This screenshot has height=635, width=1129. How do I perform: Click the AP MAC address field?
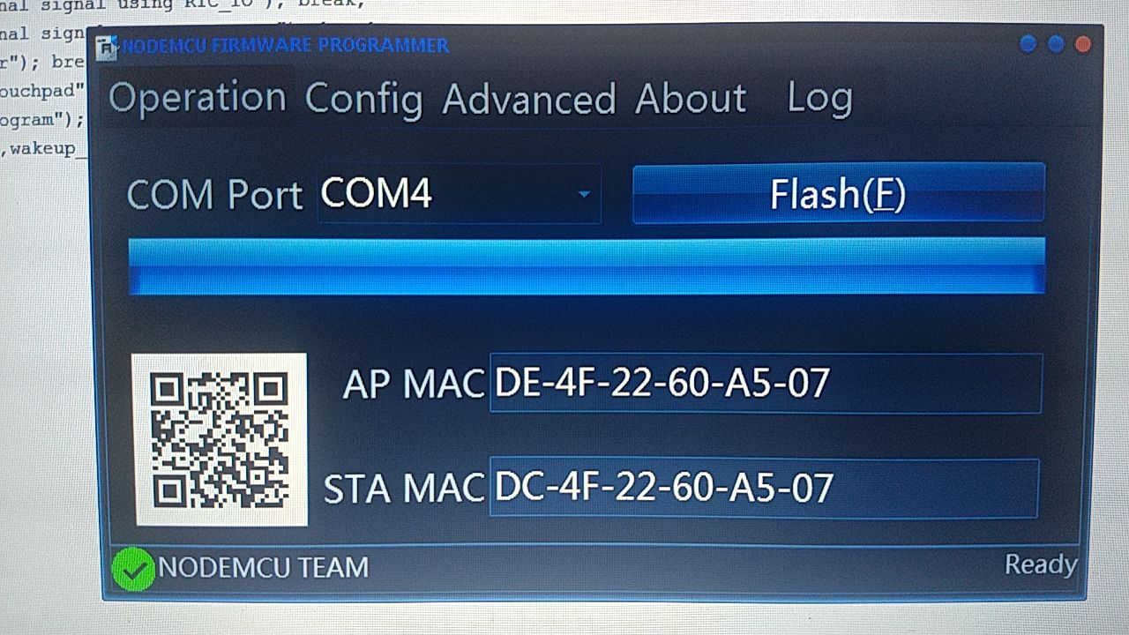tap(766, 383)
